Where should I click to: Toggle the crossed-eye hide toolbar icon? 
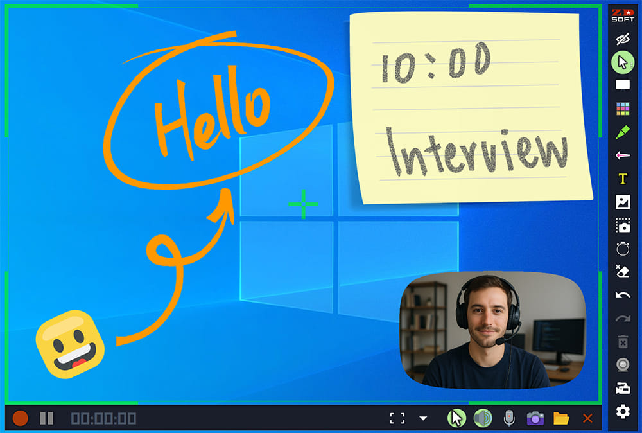622,39
